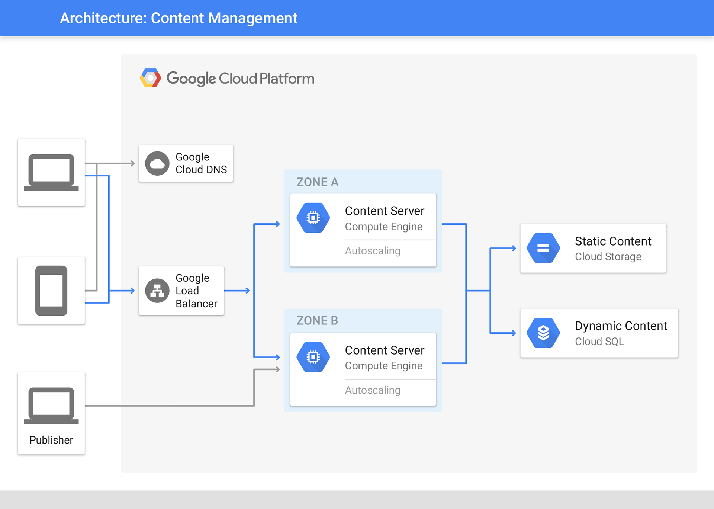714x509 pixels.
Task: Click the 'Cloud SQL' subtitle
Action: 599,342
